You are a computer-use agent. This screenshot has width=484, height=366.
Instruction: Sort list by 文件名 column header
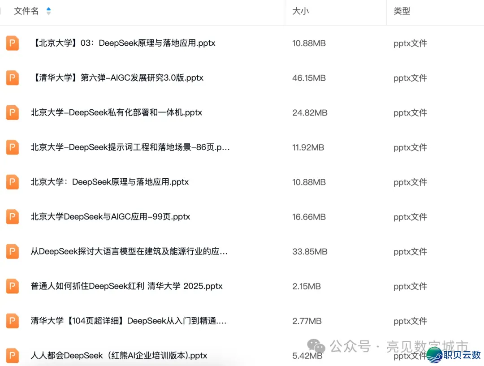(x=26, y=11)
